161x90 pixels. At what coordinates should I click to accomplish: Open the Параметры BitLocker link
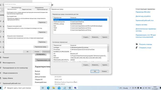click(x=143, y=12)
